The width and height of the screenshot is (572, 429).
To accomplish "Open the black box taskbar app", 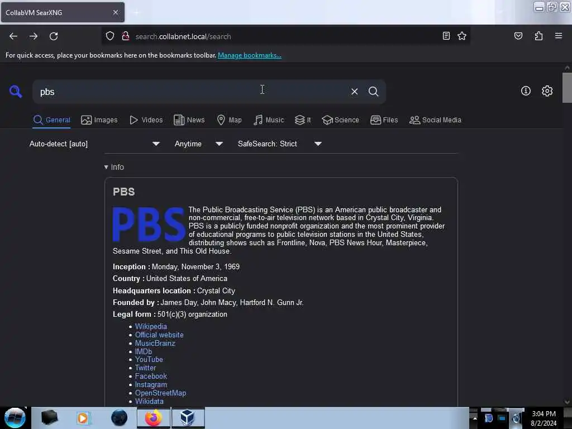I will [x=49, y=418].
